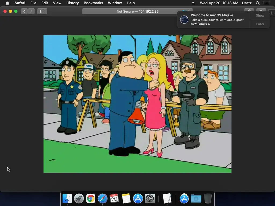Open the History menu
Image resolution: width=275 pixels, height=206 pixels.
tap(73, 3)
